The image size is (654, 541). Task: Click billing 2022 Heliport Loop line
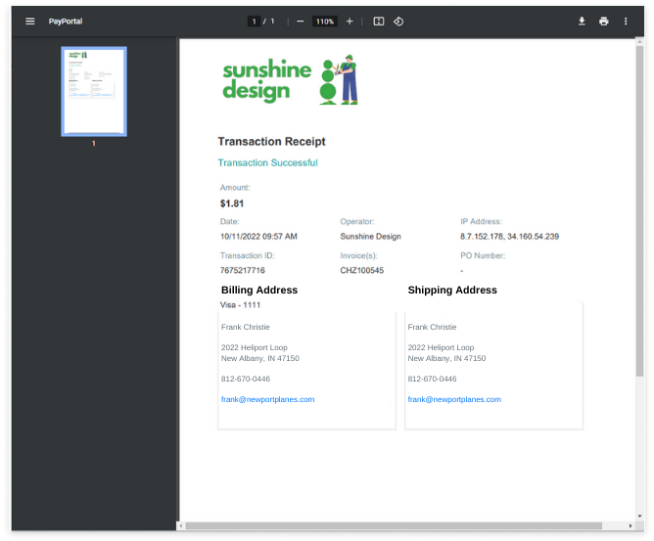click(x=254, y=347)
